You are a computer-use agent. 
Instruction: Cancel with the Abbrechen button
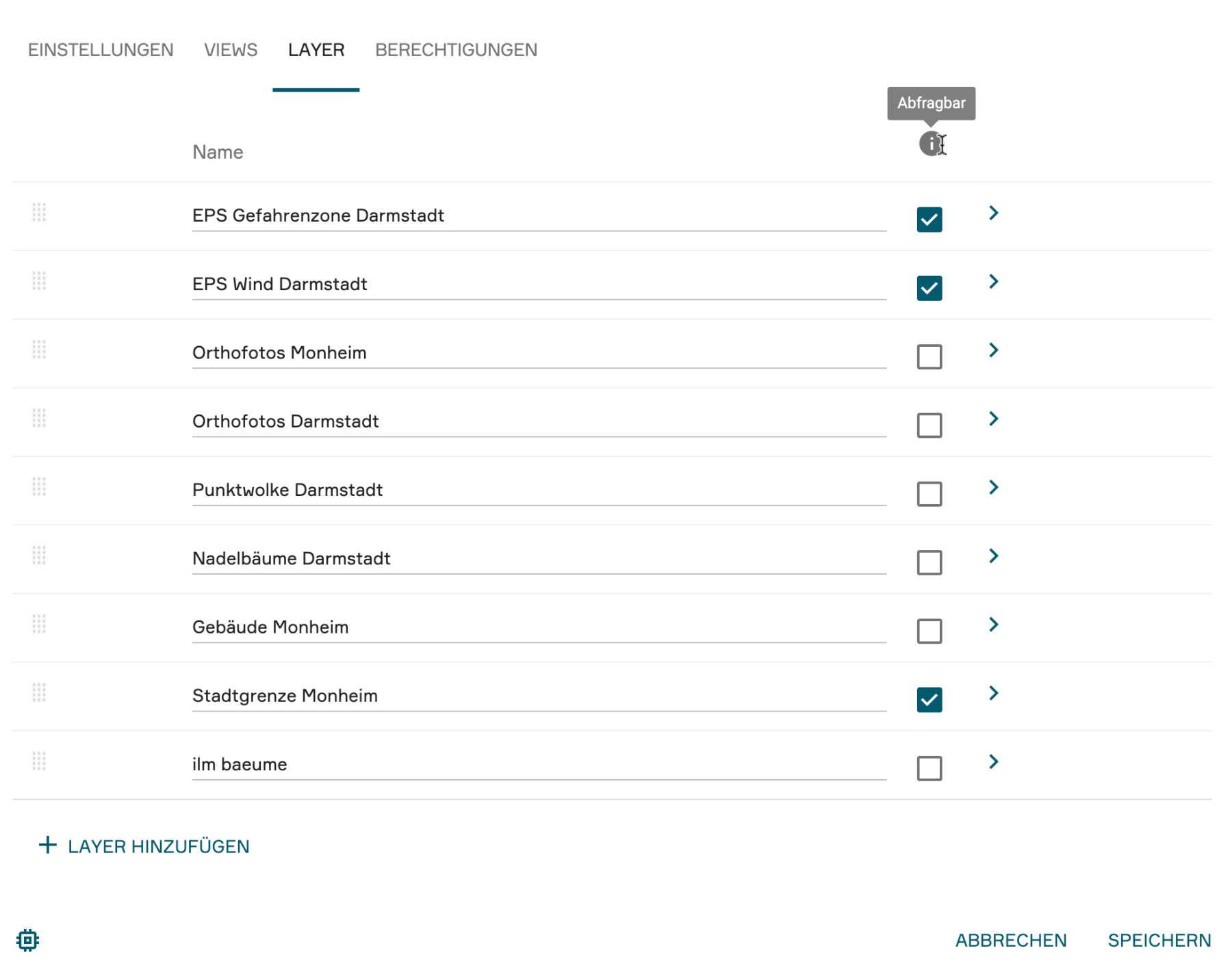point(1010,940)
